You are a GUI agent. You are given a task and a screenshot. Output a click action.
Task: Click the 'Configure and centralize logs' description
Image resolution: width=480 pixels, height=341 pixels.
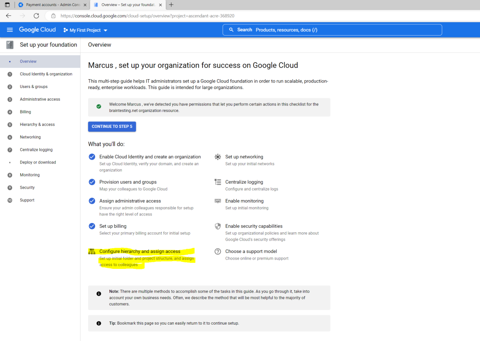click(252, 189)
